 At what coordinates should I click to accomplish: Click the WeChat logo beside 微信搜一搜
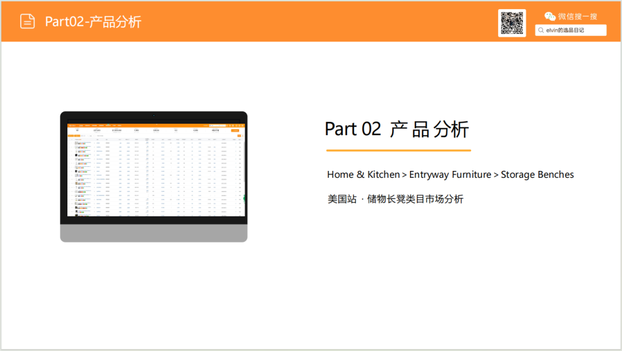coord(551,16)
